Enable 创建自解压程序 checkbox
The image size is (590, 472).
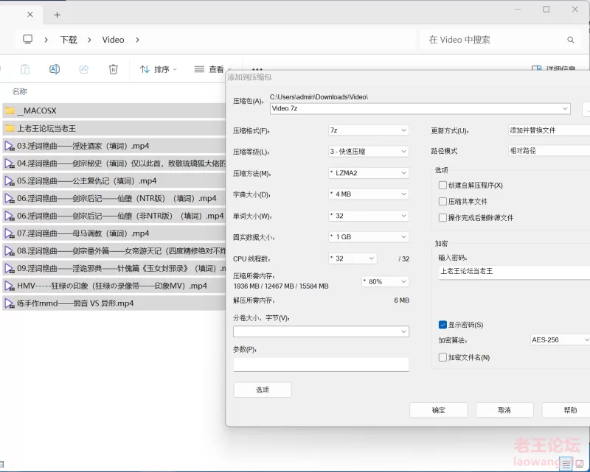(x=442, y=186)
